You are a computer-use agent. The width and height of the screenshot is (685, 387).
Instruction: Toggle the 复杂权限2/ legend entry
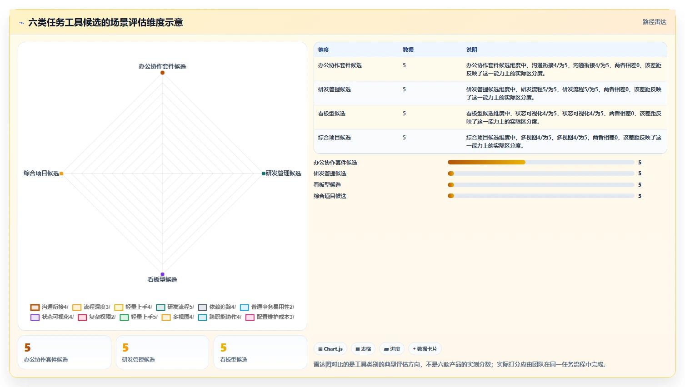[x=97, y=318]
